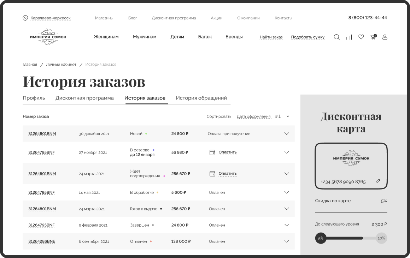Click Оплатить for the 256 670 ₽ order
Image resolution: width=410 pixels, height=258 pixels.
pos(227,174)
